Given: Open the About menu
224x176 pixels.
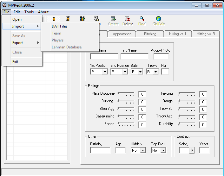Looking at the screenshot, I should (43, 12).
